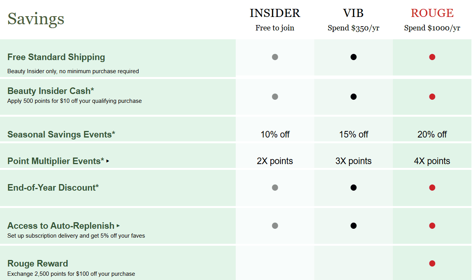Click the Insider dot for End-of-Year Discount
The height and width of the screenshot is (280, 473).
tap(275, 188)
